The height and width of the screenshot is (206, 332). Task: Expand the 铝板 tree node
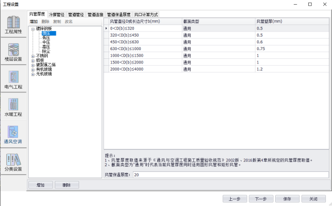point(33,60)
